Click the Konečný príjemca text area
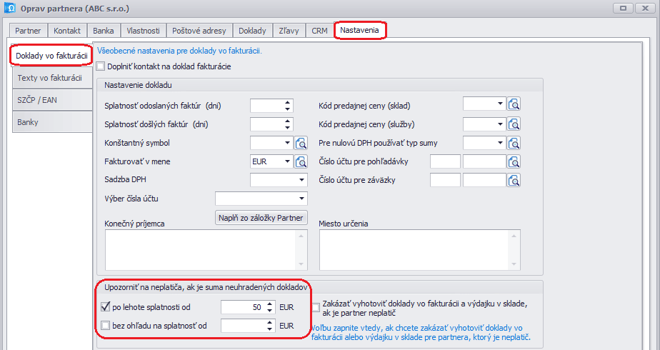Image resolution: width=660 pixels, height=350 pixels. pos(200,247)
